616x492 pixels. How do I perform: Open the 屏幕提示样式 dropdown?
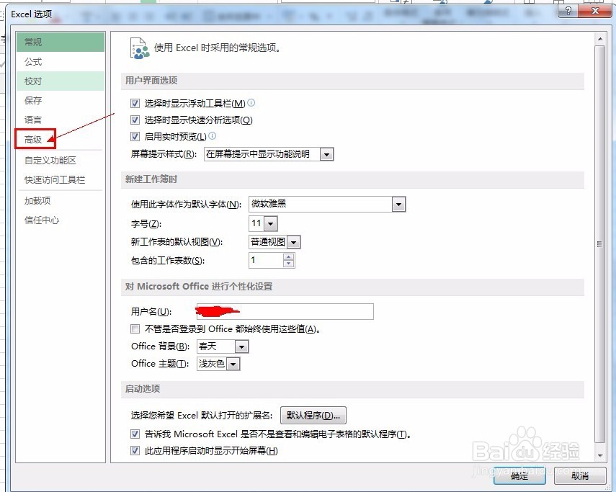326,153
